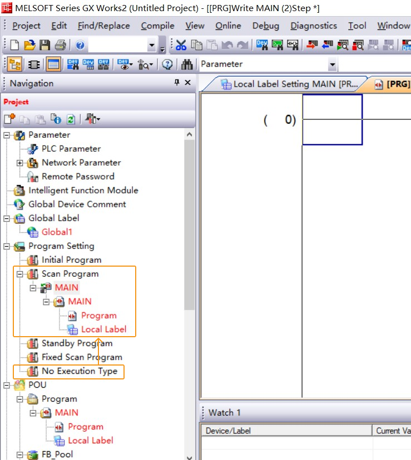Click the green Refresh icon in Navigation toolbar
The image size is (411, 460).
tap(71, 119)
